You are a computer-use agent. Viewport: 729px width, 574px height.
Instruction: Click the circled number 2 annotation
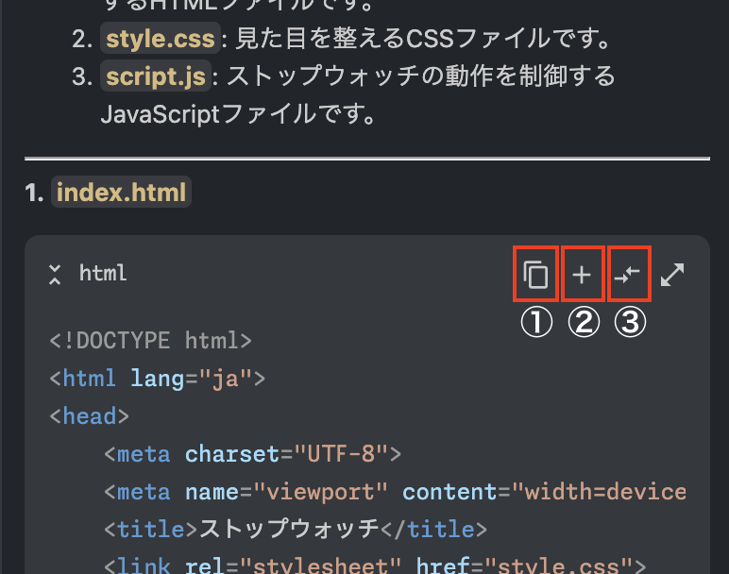point(583,323)
